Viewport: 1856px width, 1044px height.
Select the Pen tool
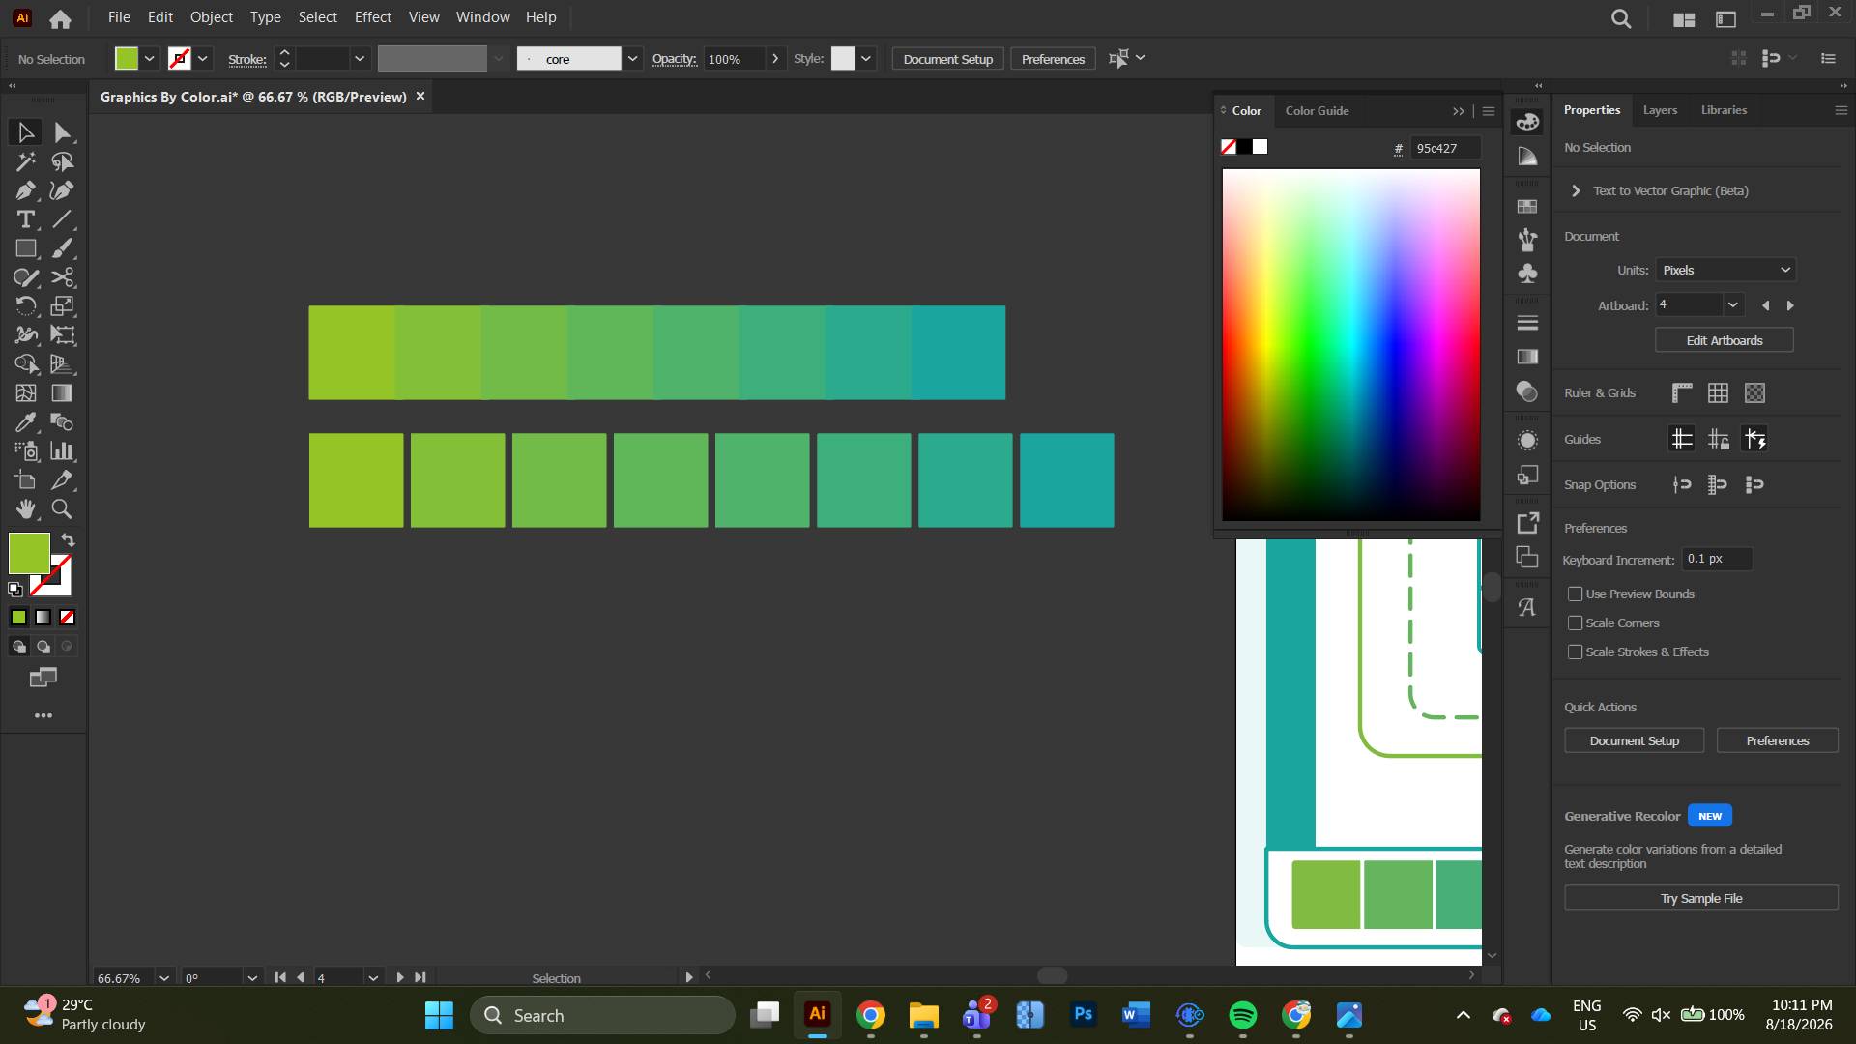click(25, 190)
